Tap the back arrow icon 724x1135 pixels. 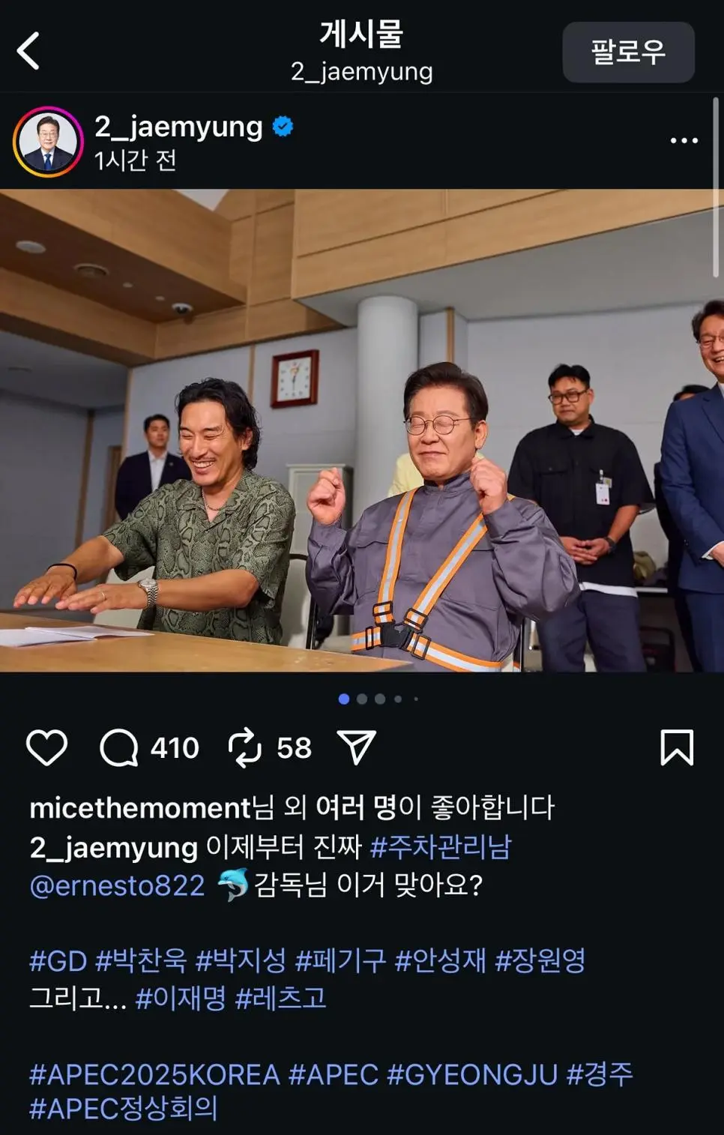click(x=28, y=51)
